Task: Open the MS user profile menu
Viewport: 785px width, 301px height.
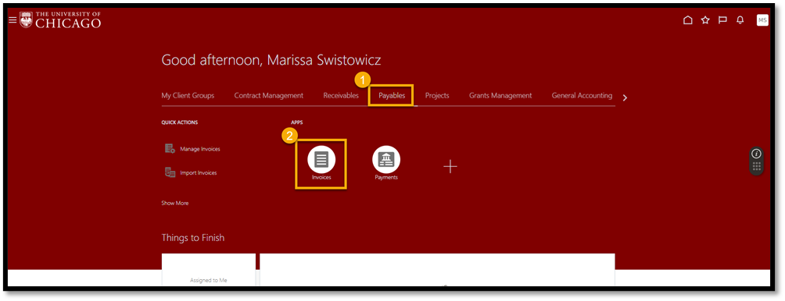Action: pyautogui.click(x=762, y=20)
